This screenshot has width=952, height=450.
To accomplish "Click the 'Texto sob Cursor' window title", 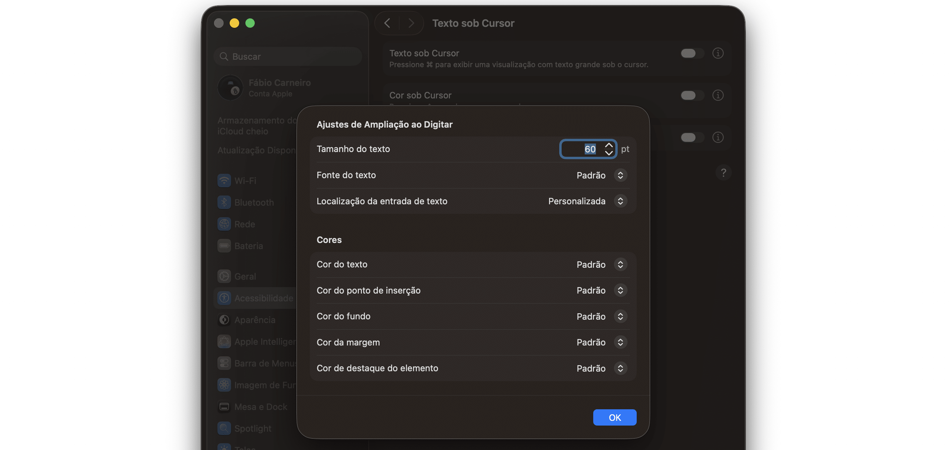I will (473, 23).
